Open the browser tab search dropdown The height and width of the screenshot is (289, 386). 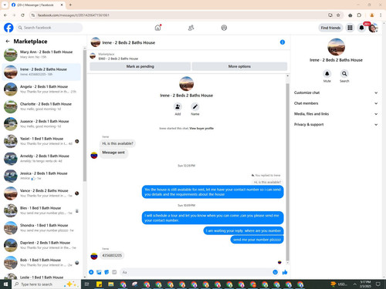tap(5, 5)
